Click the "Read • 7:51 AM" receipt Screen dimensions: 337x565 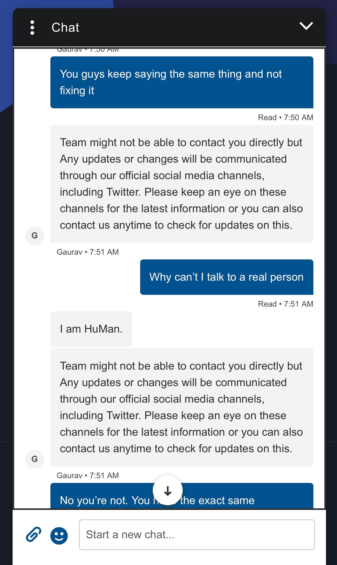click(x=285, y=304)
